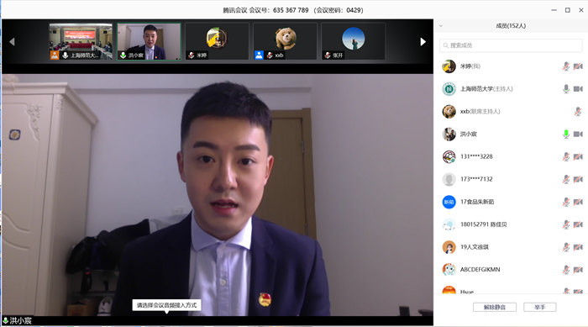
Task: Click the 举手 raise hand button
Action: pyautogui.click(x=539, y=307)
